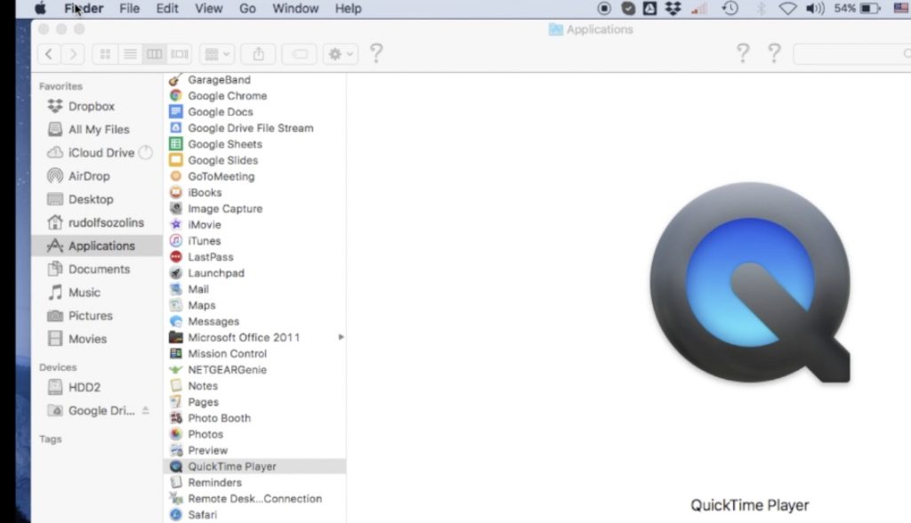The height and width of the screenshot is (523, 911).
Task: Switch to list view
Action: [130, 54]
